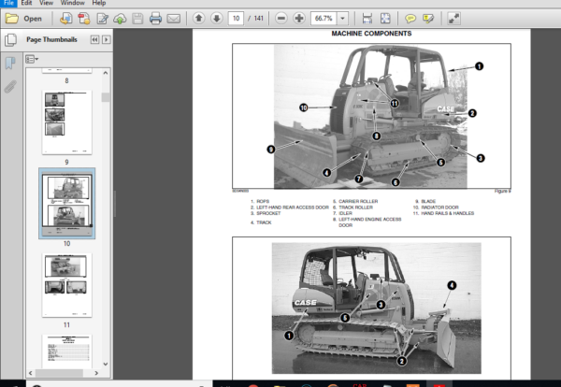Open the Window menu
561x387 pixels.
(73, 3)
